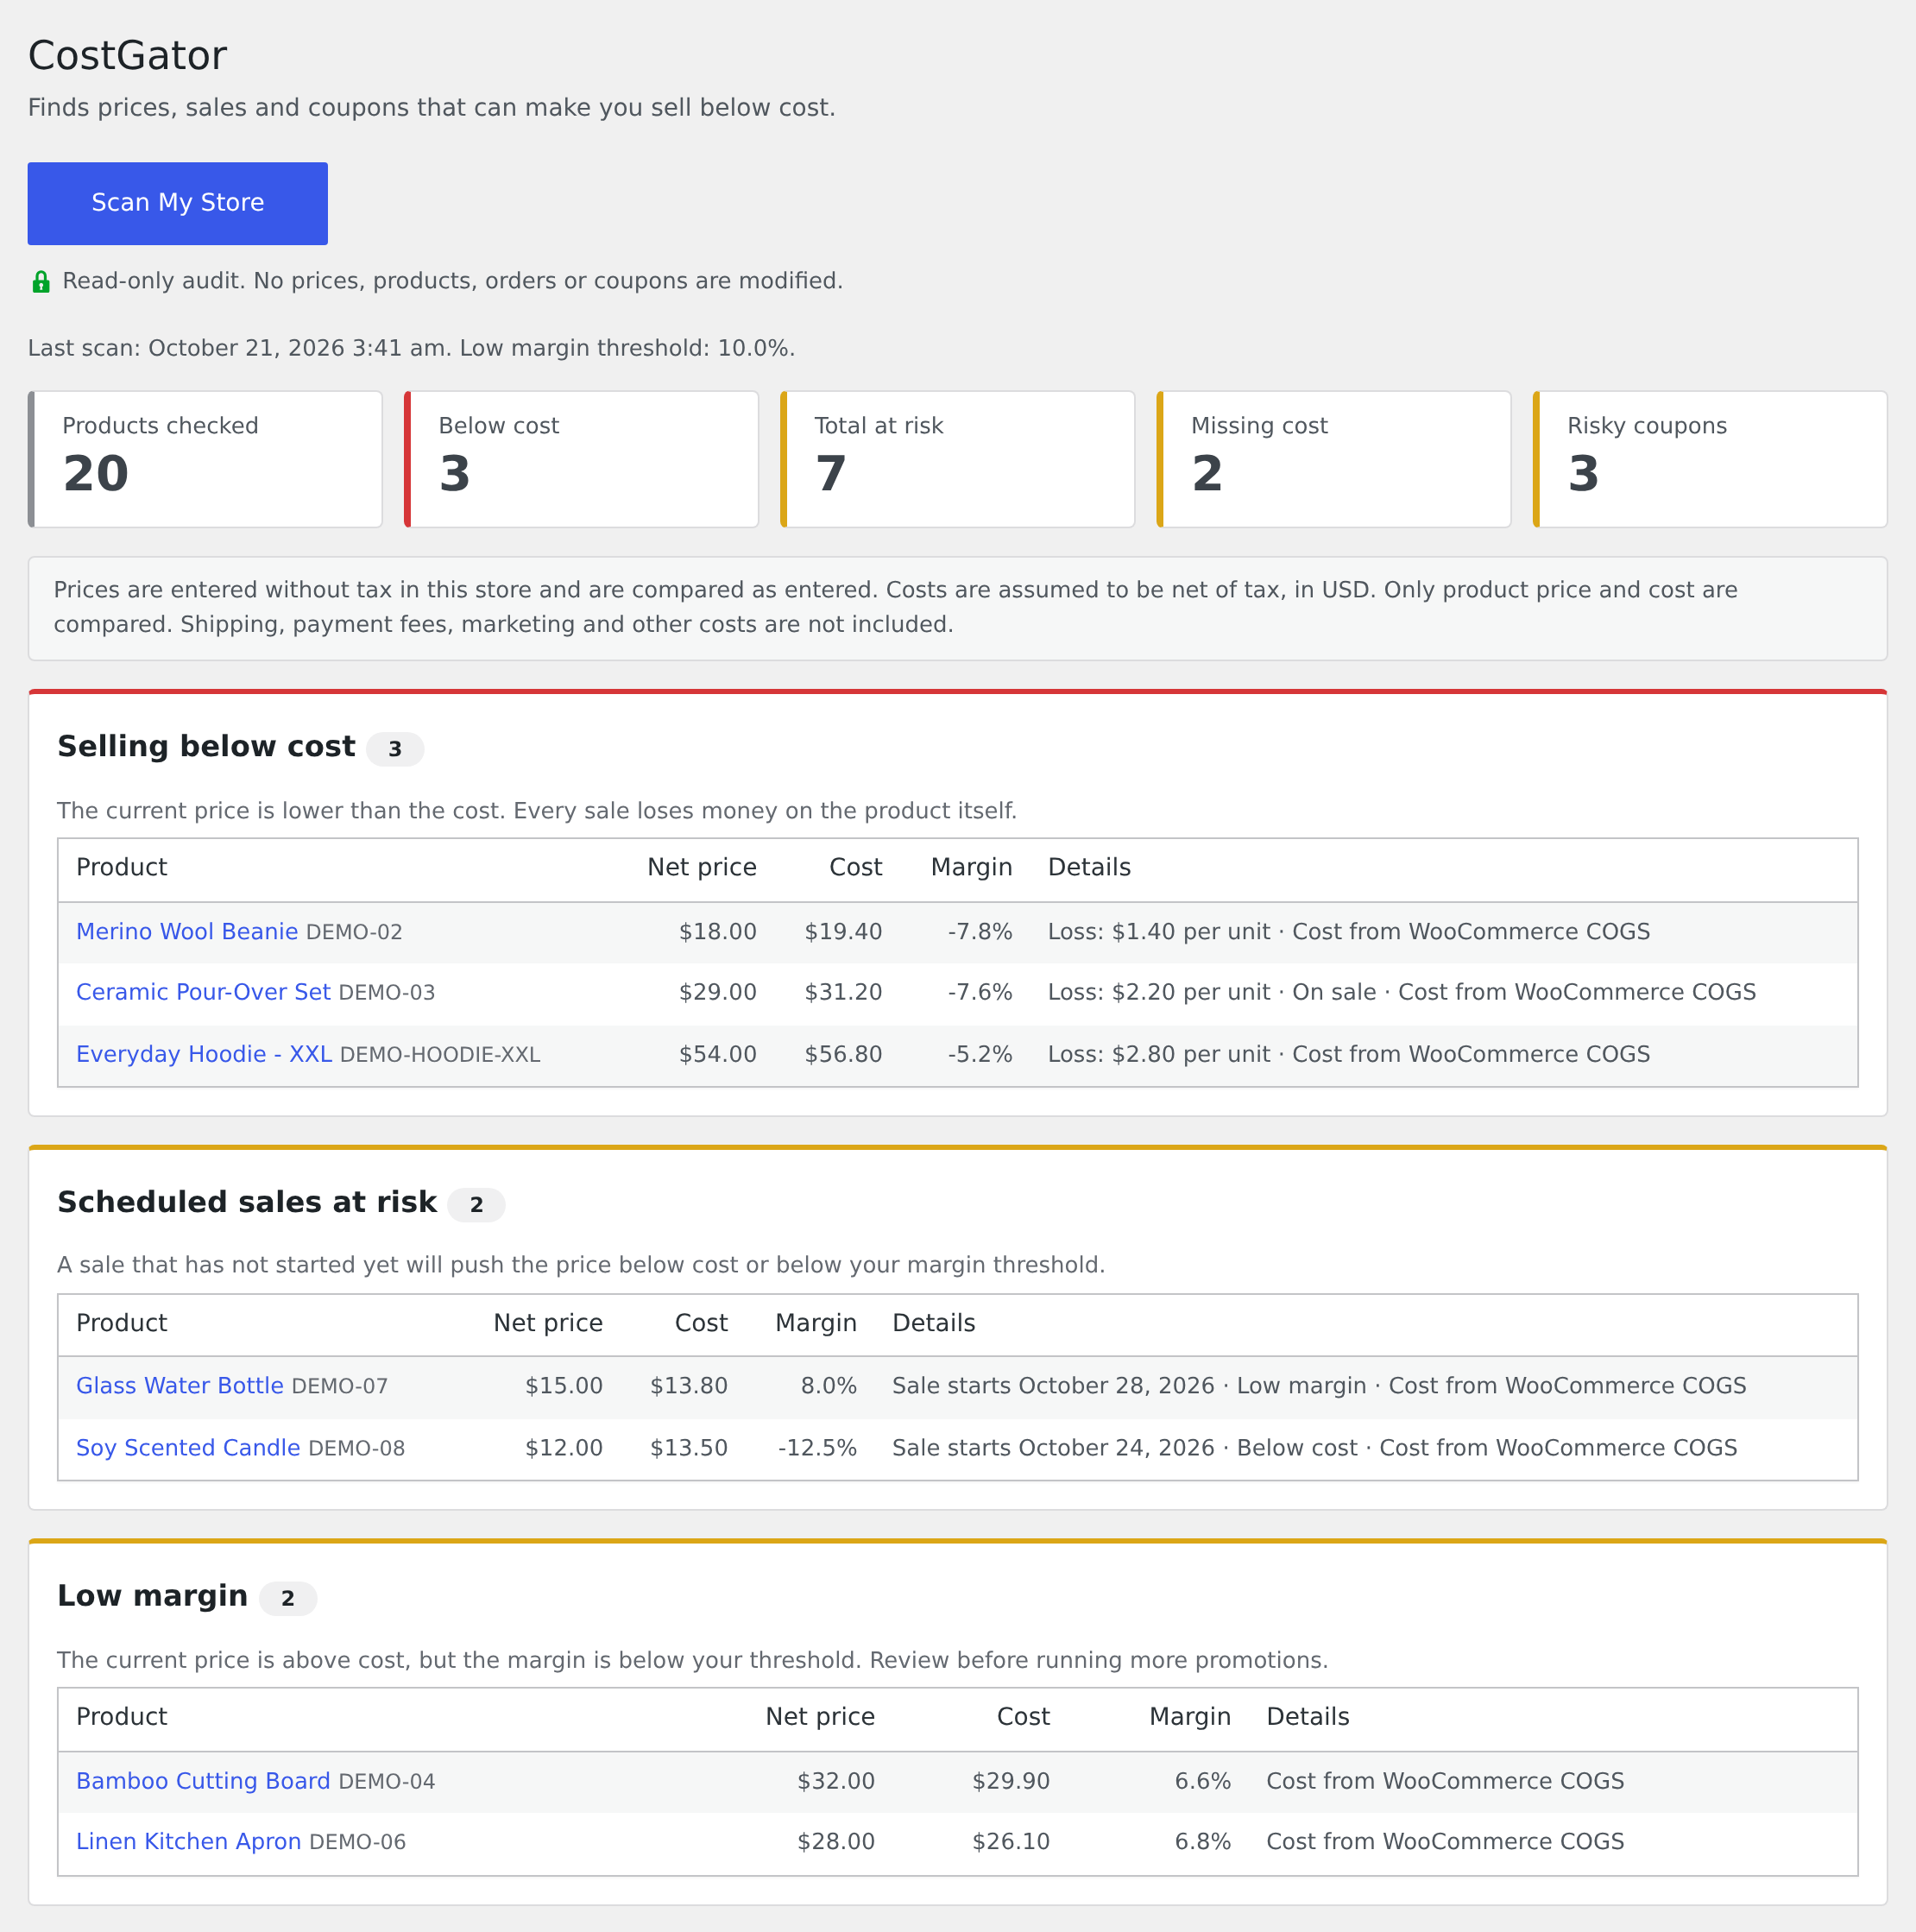Image resolution: width=1916 pixels, height=1932 pixels.
Task: Click the DEMO-HOODIE-XXL SKU text
Action: (440, 1055)
